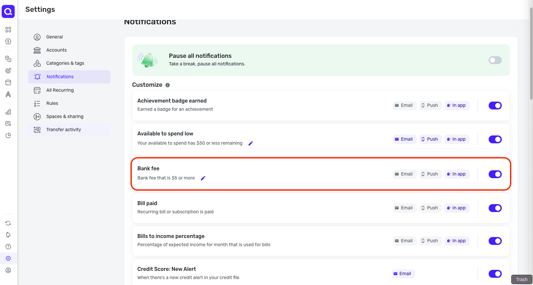Click the sync refresh icon in sidebar

[8, 223]
